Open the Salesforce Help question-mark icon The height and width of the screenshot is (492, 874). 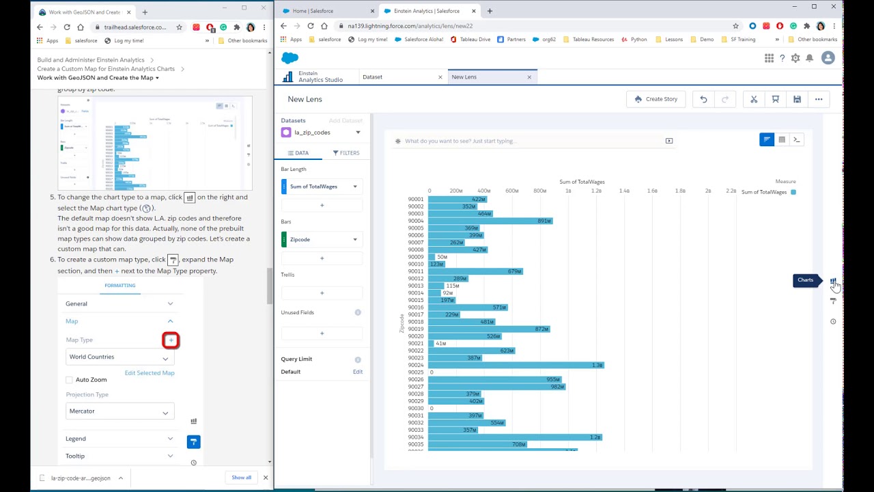(x=783, y=58)
